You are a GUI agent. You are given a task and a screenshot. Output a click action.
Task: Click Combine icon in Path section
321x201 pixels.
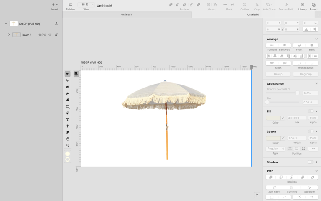[292, 187]
